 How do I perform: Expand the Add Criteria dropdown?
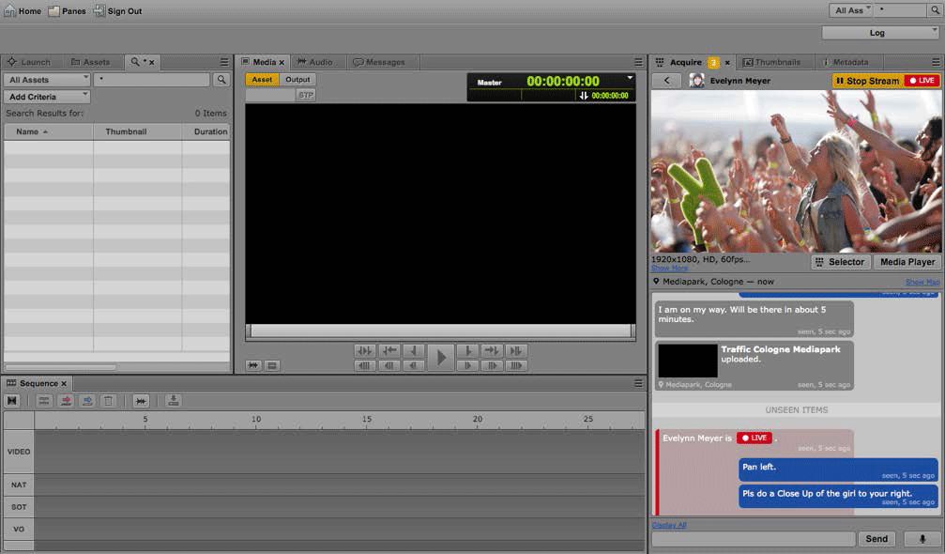47,97
